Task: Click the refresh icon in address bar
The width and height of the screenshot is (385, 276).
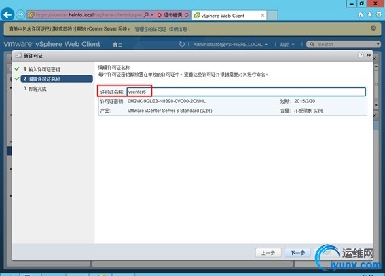Action: [187, 15]
